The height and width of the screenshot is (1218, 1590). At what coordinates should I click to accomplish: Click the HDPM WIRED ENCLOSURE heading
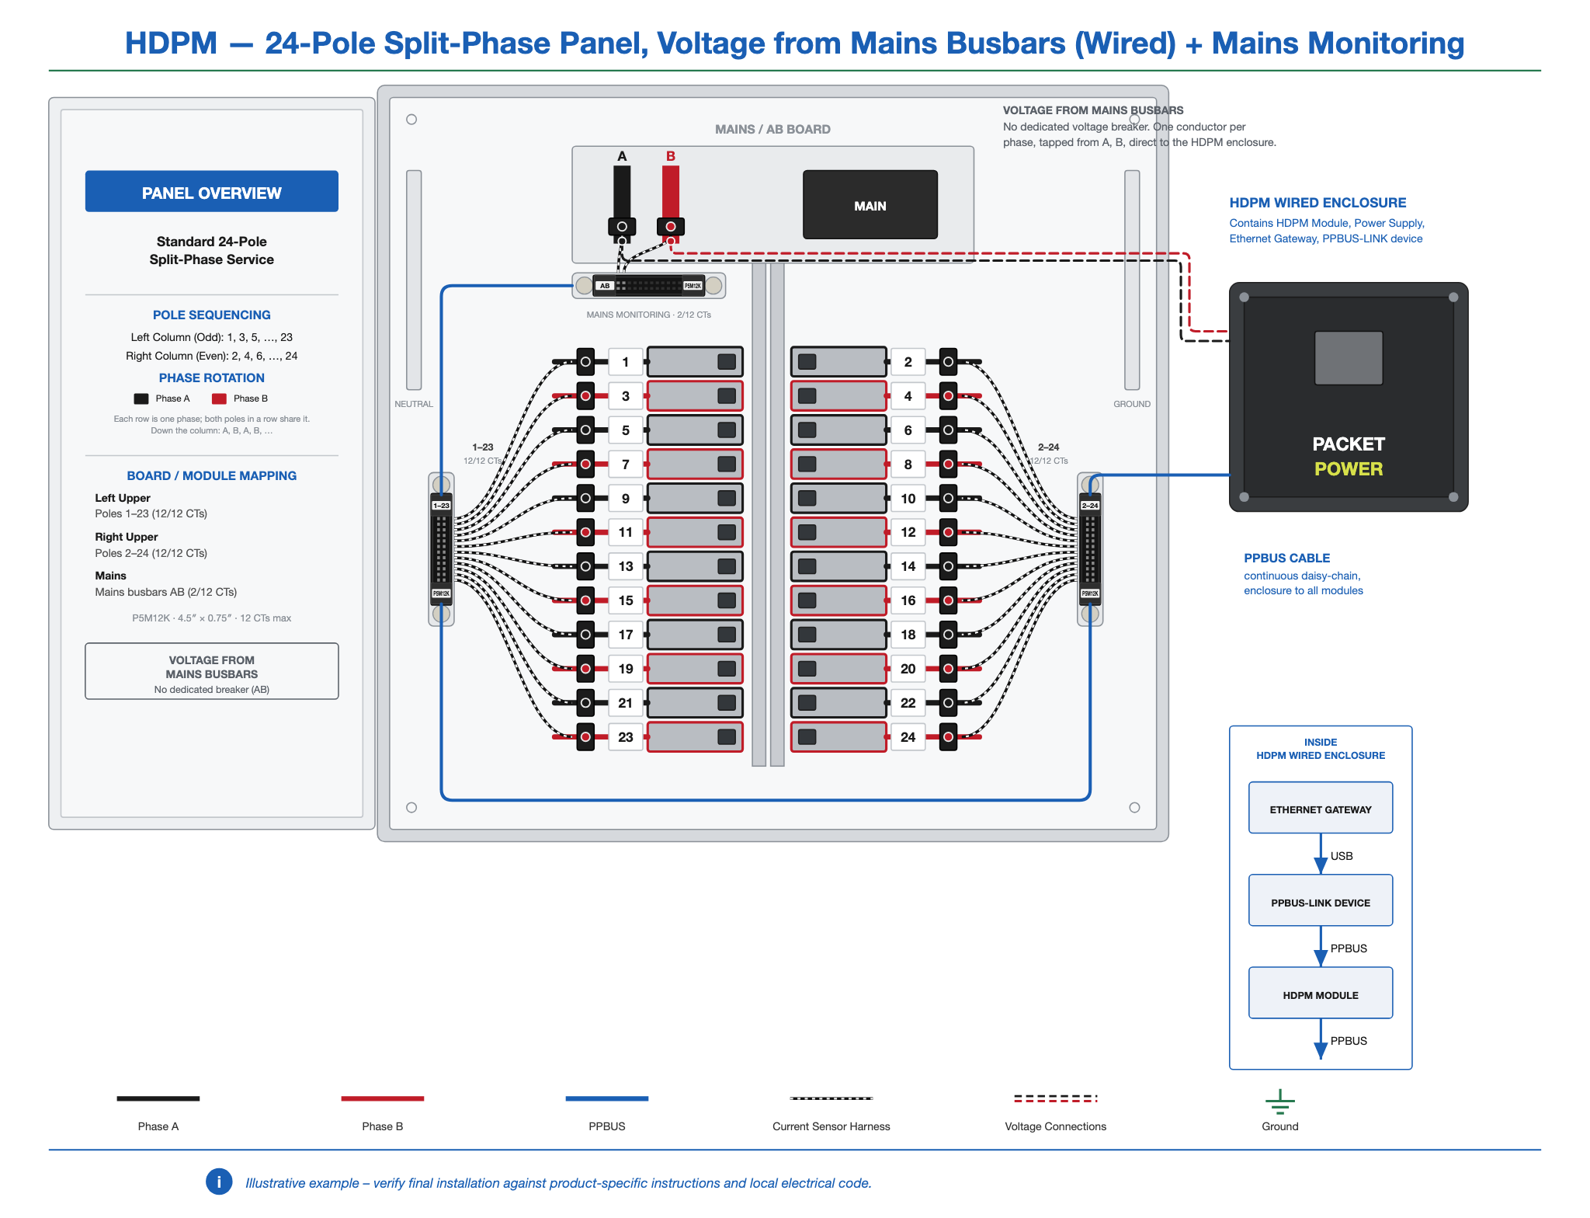[x=1317, y=203]
